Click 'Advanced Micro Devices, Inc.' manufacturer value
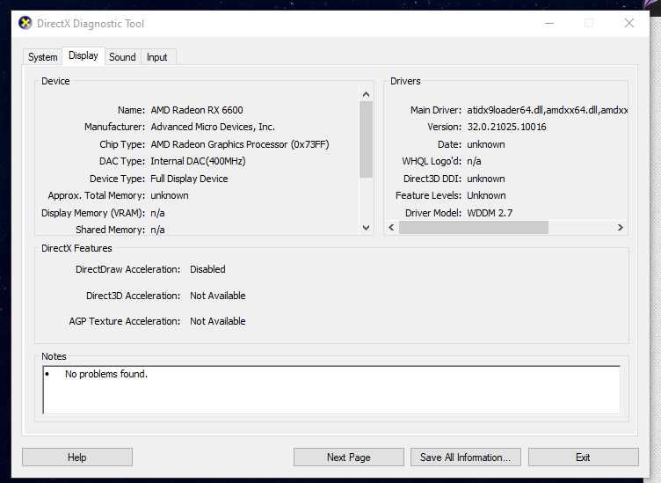The width and height of the screenshot is (661, 483). (213, 127)
